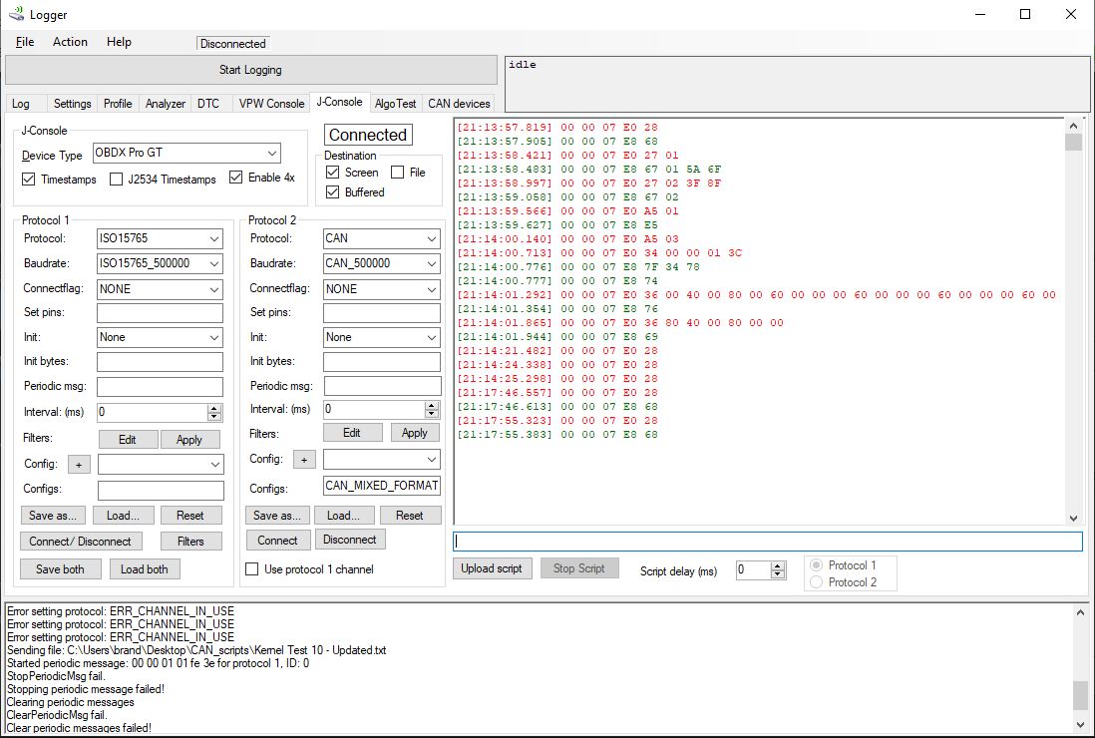Click Protocol 2 filters Edit button
Screen dimensions: 1095x738
(352, 433)
